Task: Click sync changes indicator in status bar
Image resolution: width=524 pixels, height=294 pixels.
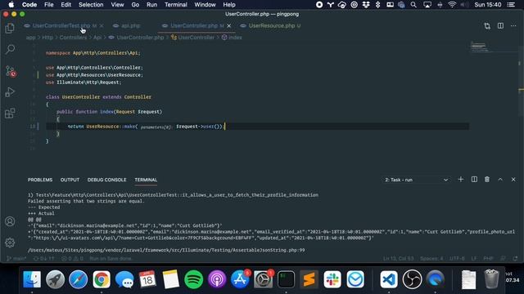Action: coord(43,258)
